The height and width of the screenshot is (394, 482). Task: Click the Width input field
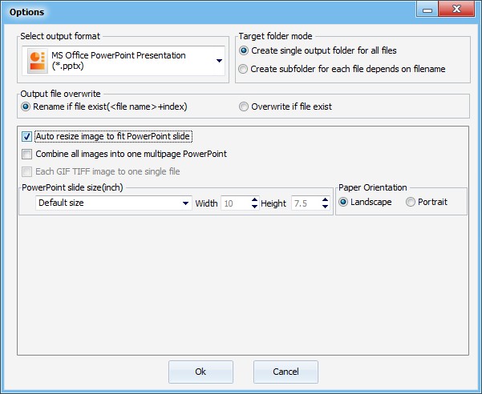pos(234,203)
